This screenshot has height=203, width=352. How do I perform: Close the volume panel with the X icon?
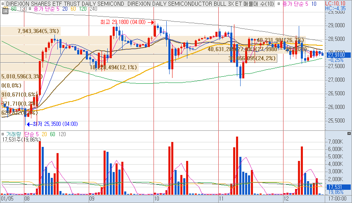349,134
